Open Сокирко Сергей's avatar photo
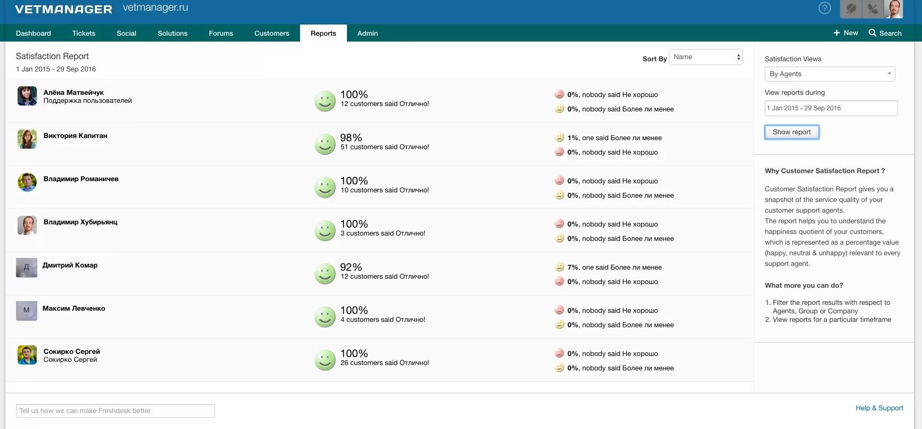Viewport: 922px width, 429px height. 27,355
